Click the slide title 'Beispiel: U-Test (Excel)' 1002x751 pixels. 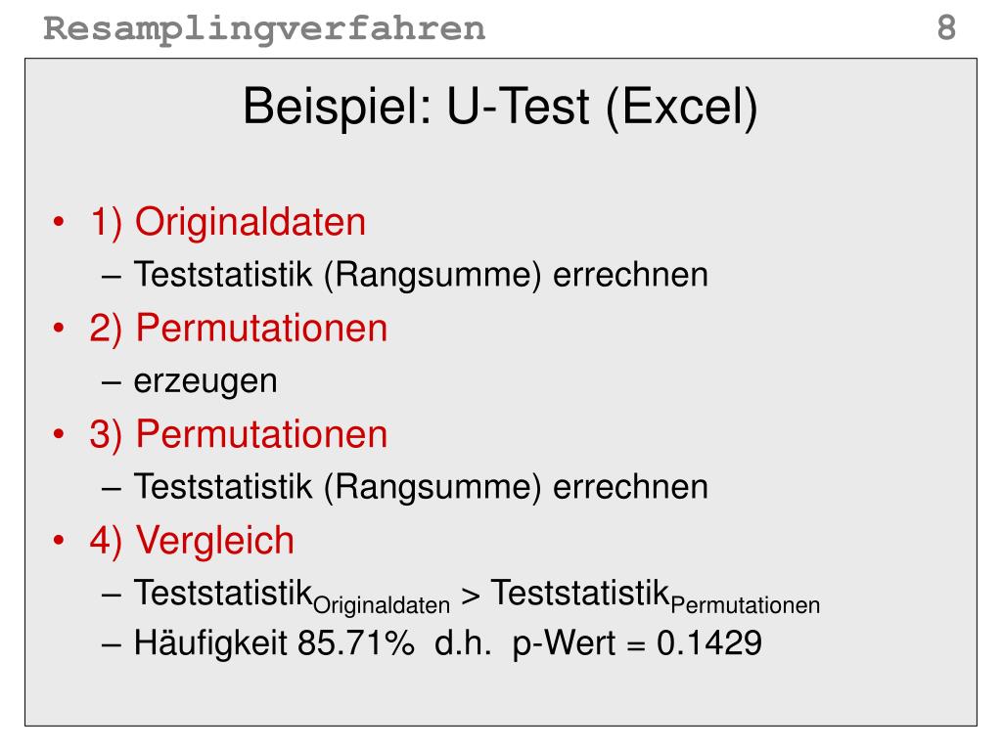click(500, 108)
